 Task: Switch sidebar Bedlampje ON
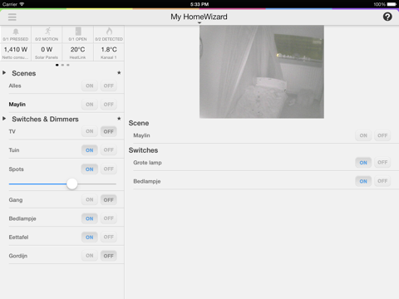tap(90, 218)
